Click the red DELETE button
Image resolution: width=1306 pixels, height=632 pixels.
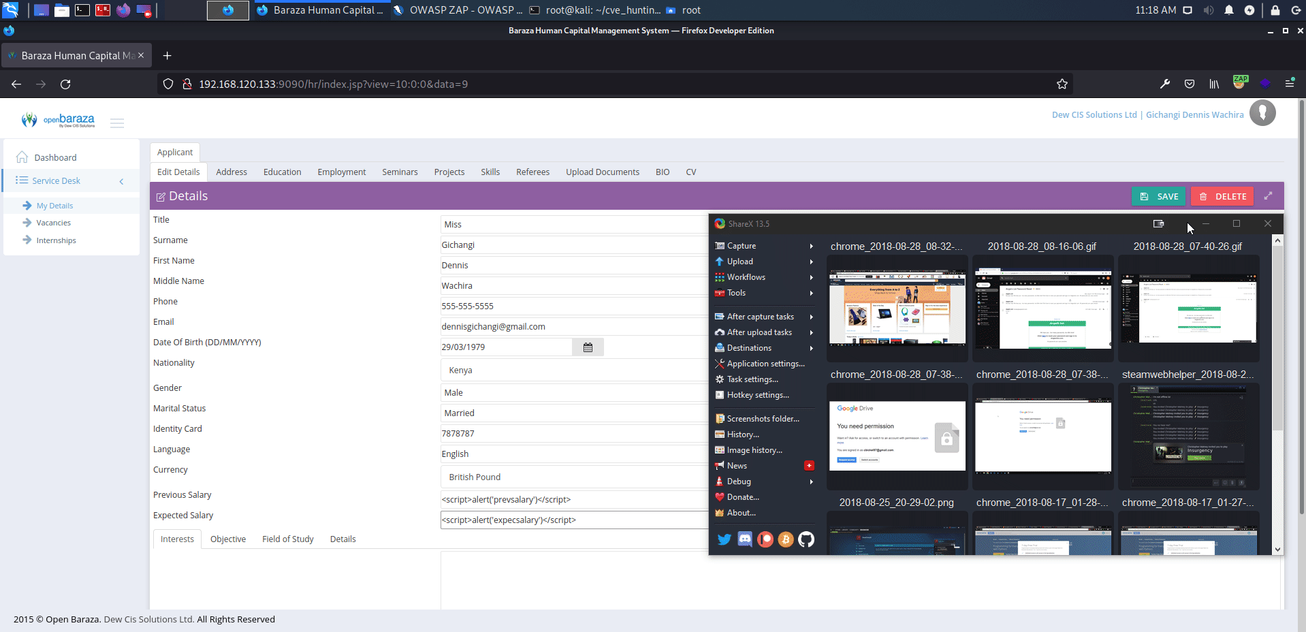tap(1223, 196)
